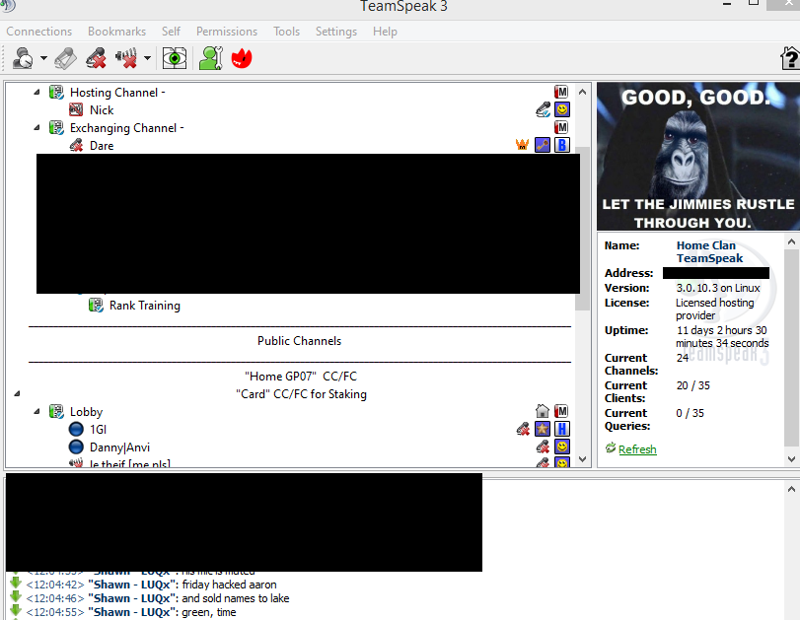Open the Self menu
Viewport: 800px width, 620px height.
pyautogui.click(x=171, y=32)
